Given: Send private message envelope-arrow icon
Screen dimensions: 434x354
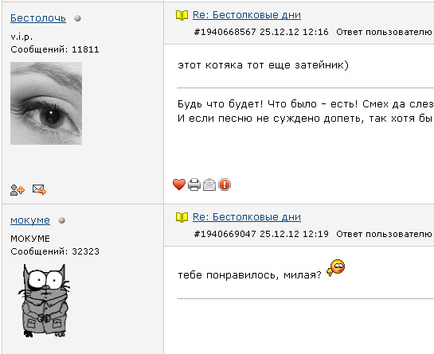Looking at the screenshot, I should (39, 189).
